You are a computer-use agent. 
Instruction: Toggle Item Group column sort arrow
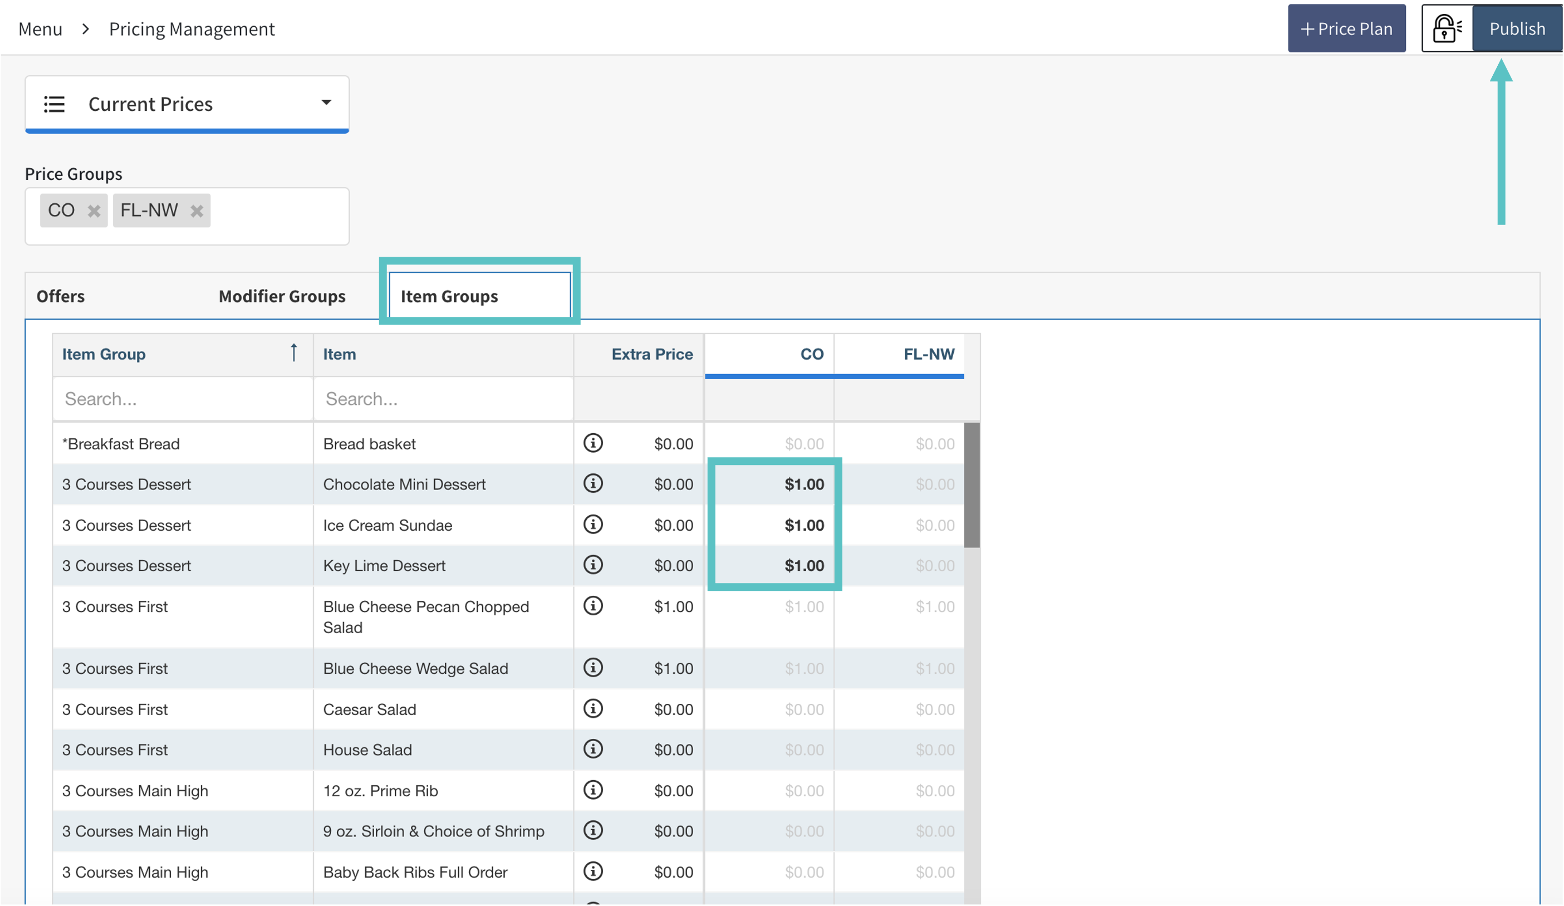(x=293, y=353)
